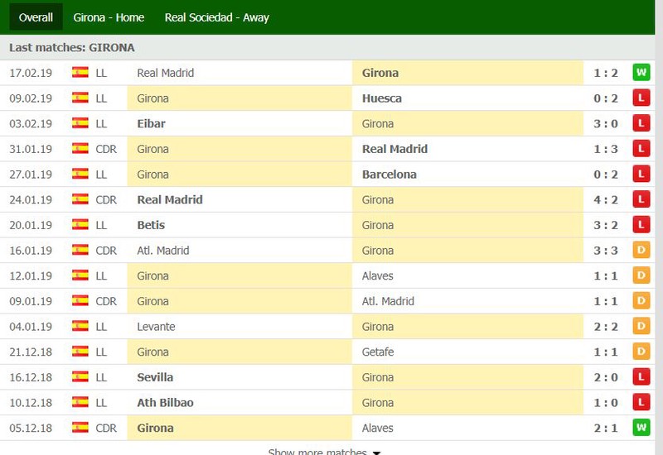Click red L badge on Sevilla row
Image resolution: width=663 pixels, height=455 pixels.
coord(641,377)
